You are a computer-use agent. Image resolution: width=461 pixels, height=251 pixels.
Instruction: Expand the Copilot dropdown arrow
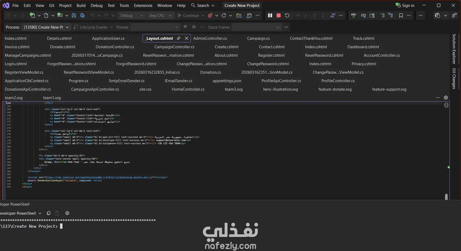[446, 15]
